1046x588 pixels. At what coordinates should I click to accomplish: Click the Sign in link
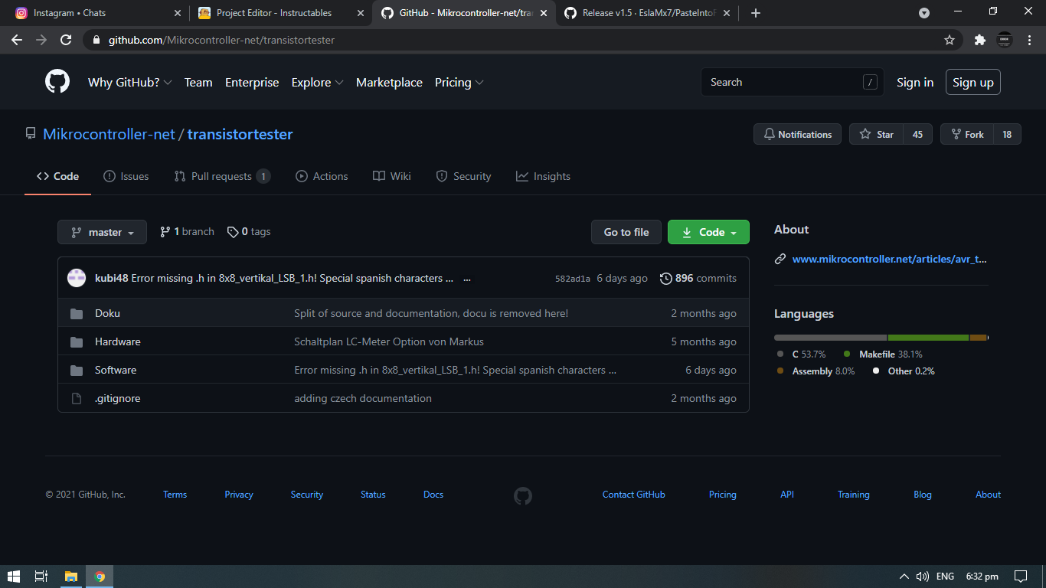(915, 83)
